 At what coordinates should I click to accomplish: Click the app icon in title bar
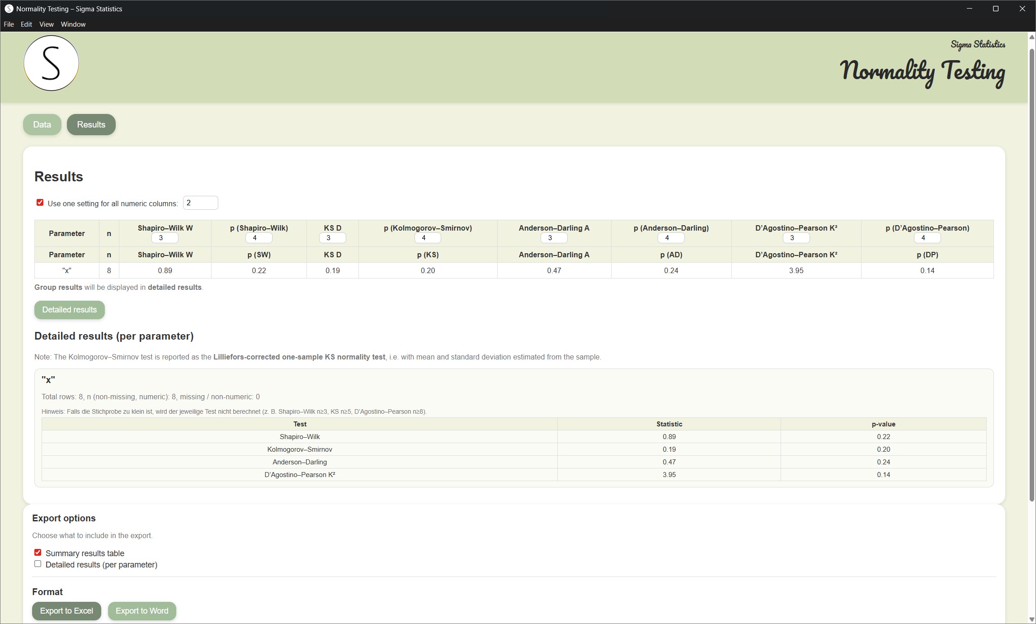(9, 9)
